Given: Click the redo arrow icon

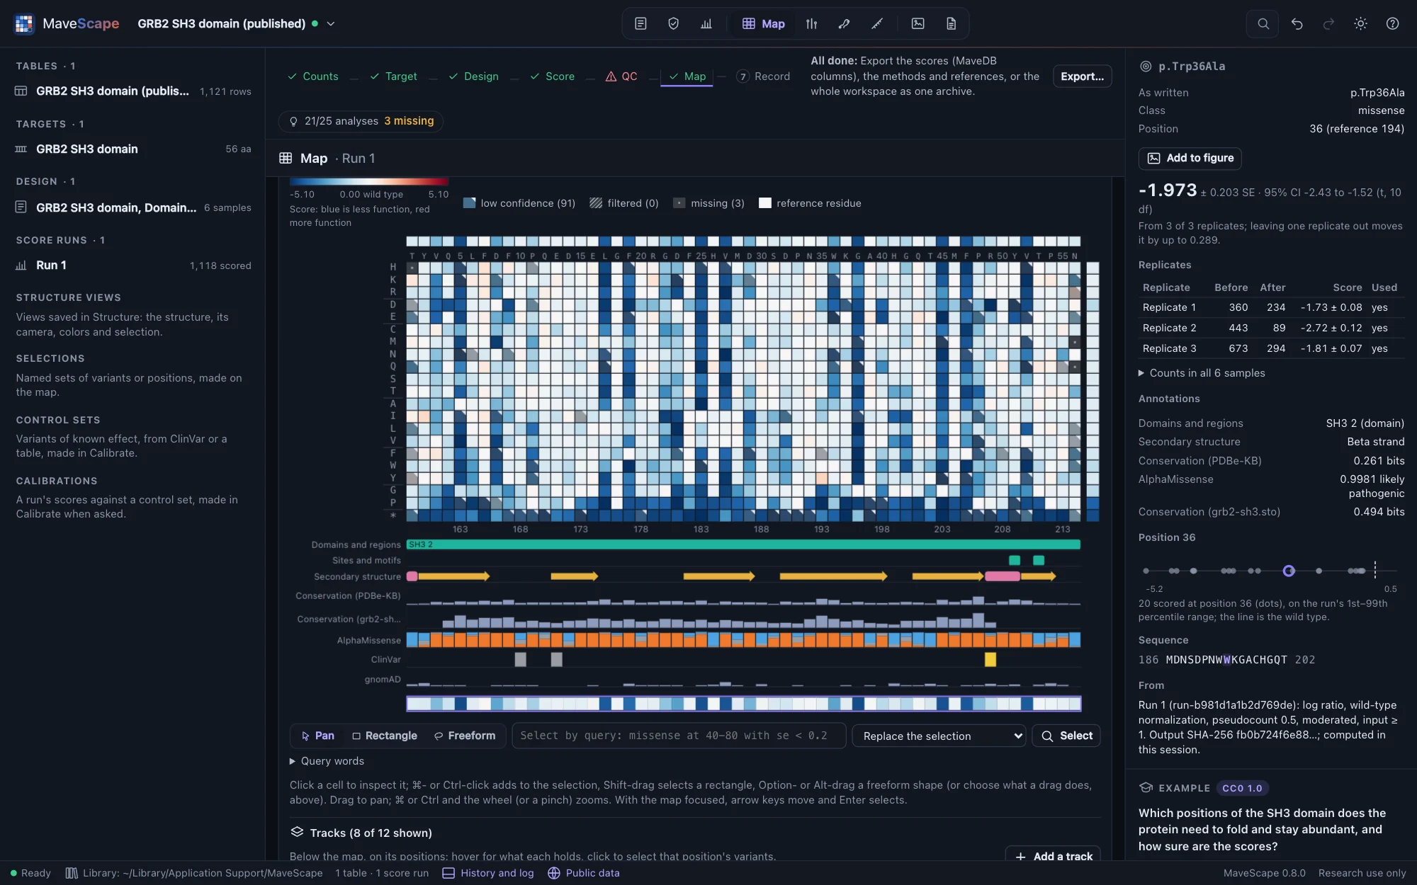Looking at the screenshot, I should tap(1328, 23).
